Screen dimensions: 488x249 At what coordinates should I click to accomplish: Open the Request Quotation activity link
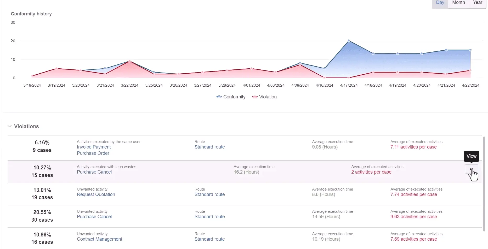(x=96, y=194)
